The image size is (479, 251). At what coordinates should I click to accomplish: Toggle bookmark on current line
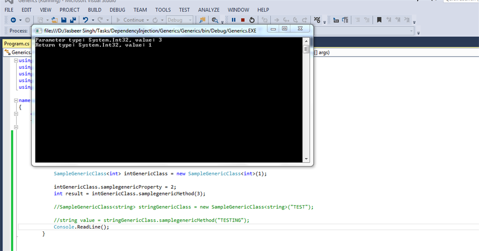point(379,20)
